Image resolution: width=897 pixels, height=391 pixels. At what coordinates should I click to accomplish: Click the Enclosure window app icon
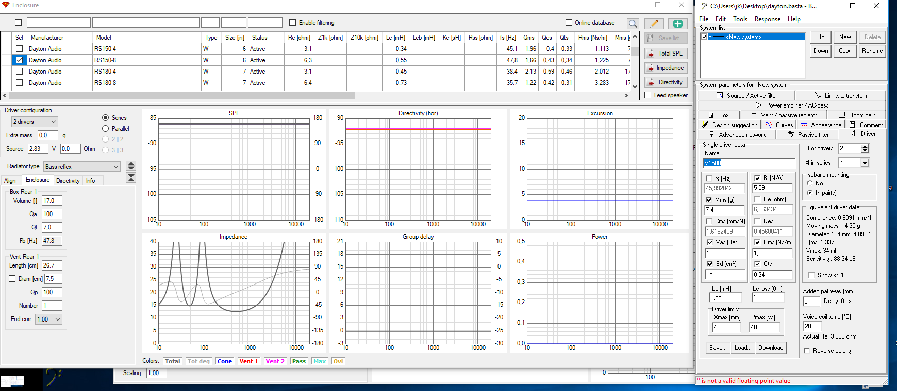(x=6, y=5)
